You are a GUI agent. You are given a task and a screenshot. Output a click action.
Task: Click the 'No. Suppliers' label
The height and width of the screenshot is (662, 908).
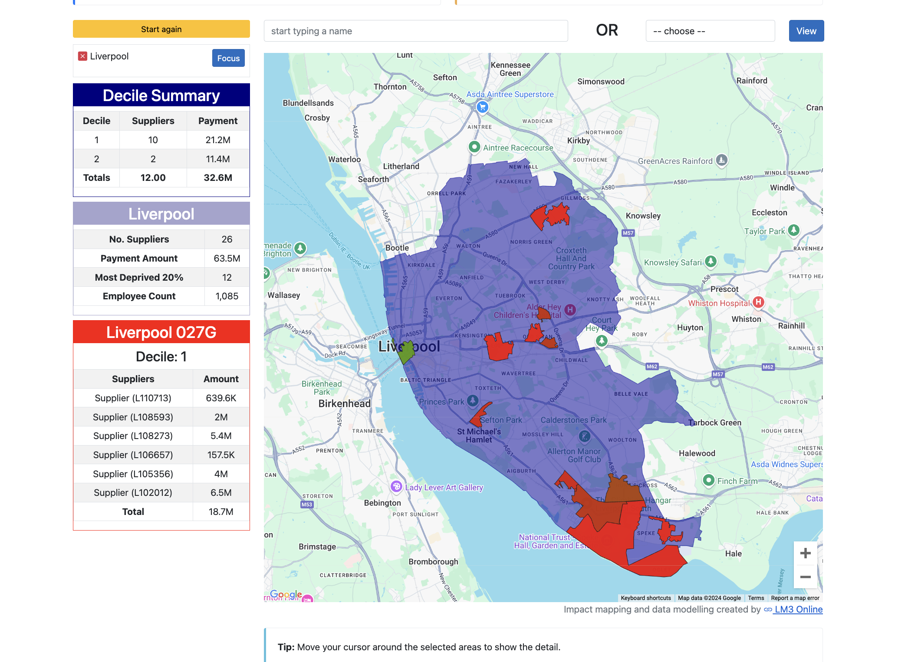pos(139,239)
